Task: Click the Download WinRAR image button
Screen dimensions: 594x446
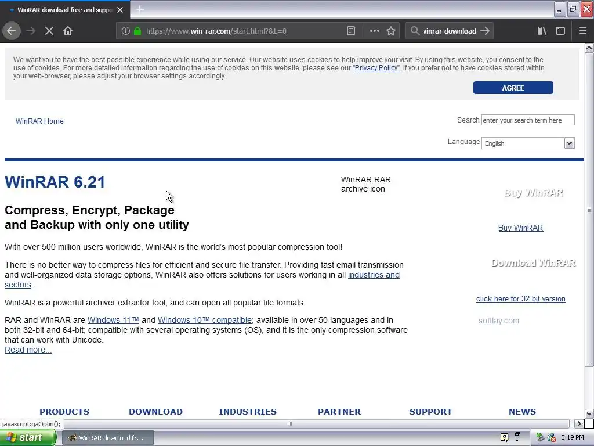Action: click(x=534, y=263)
